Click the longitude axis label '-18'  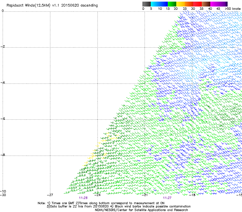192,195
